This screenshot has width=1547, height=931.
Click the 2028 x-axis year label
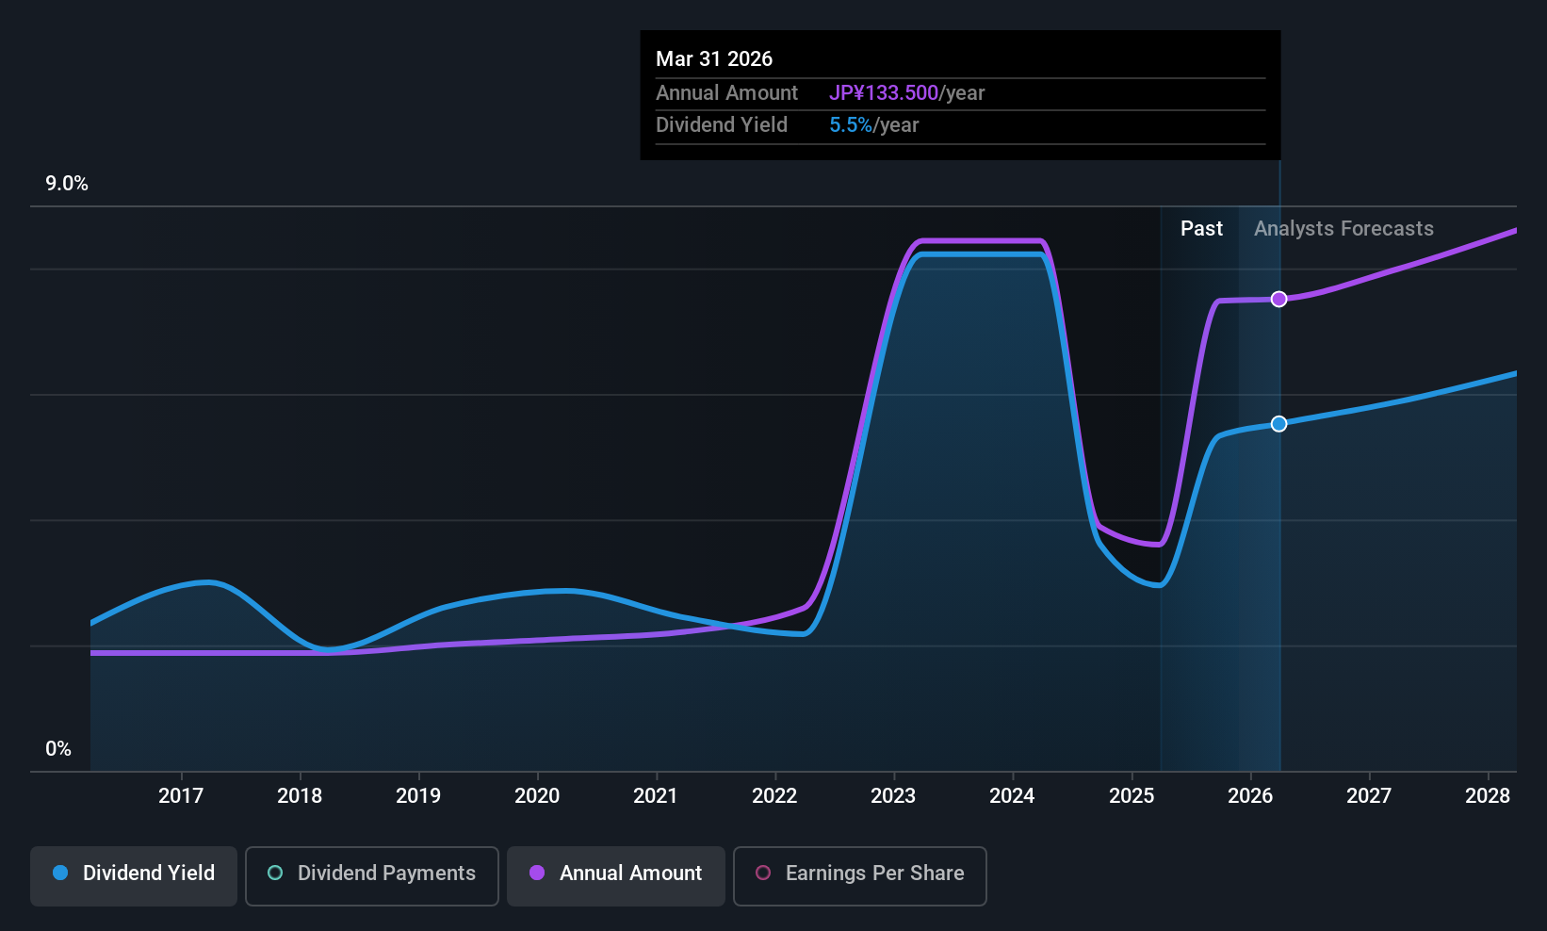tap(1488, 796)
